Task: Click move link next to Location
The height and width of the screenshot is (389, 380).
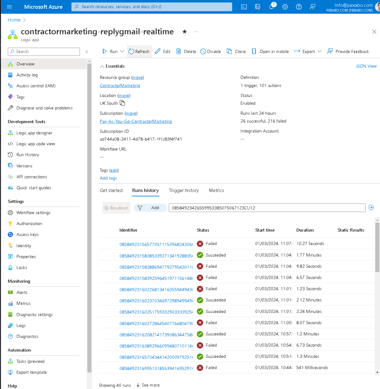Action: 124,95
